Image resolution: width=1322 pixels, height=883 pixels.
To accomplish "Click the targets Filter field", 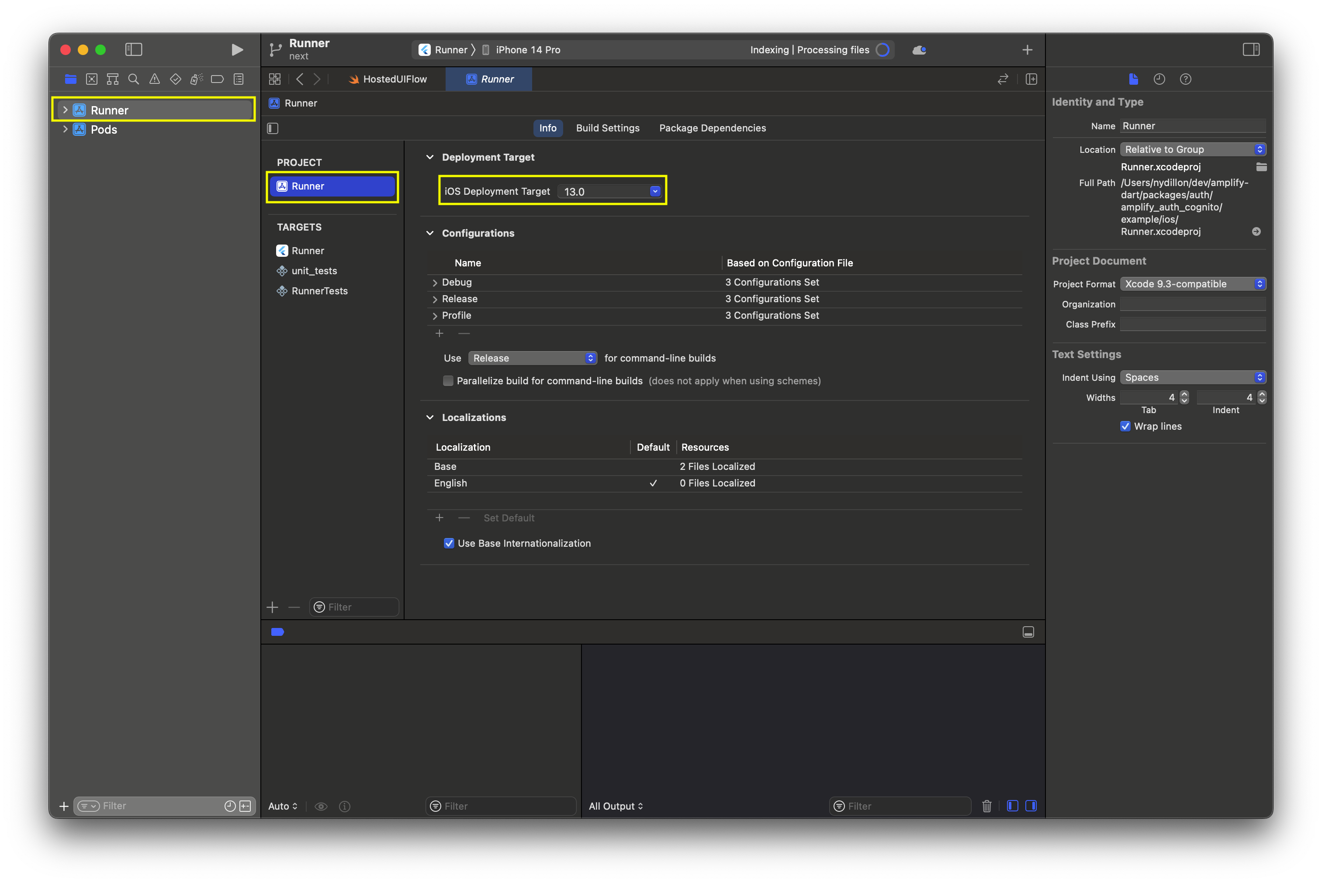I will pos(354,607).
